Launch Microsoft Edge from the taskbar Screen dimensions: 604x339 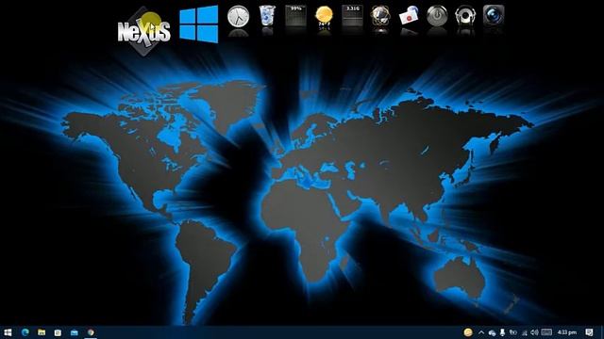coord(25,332)
